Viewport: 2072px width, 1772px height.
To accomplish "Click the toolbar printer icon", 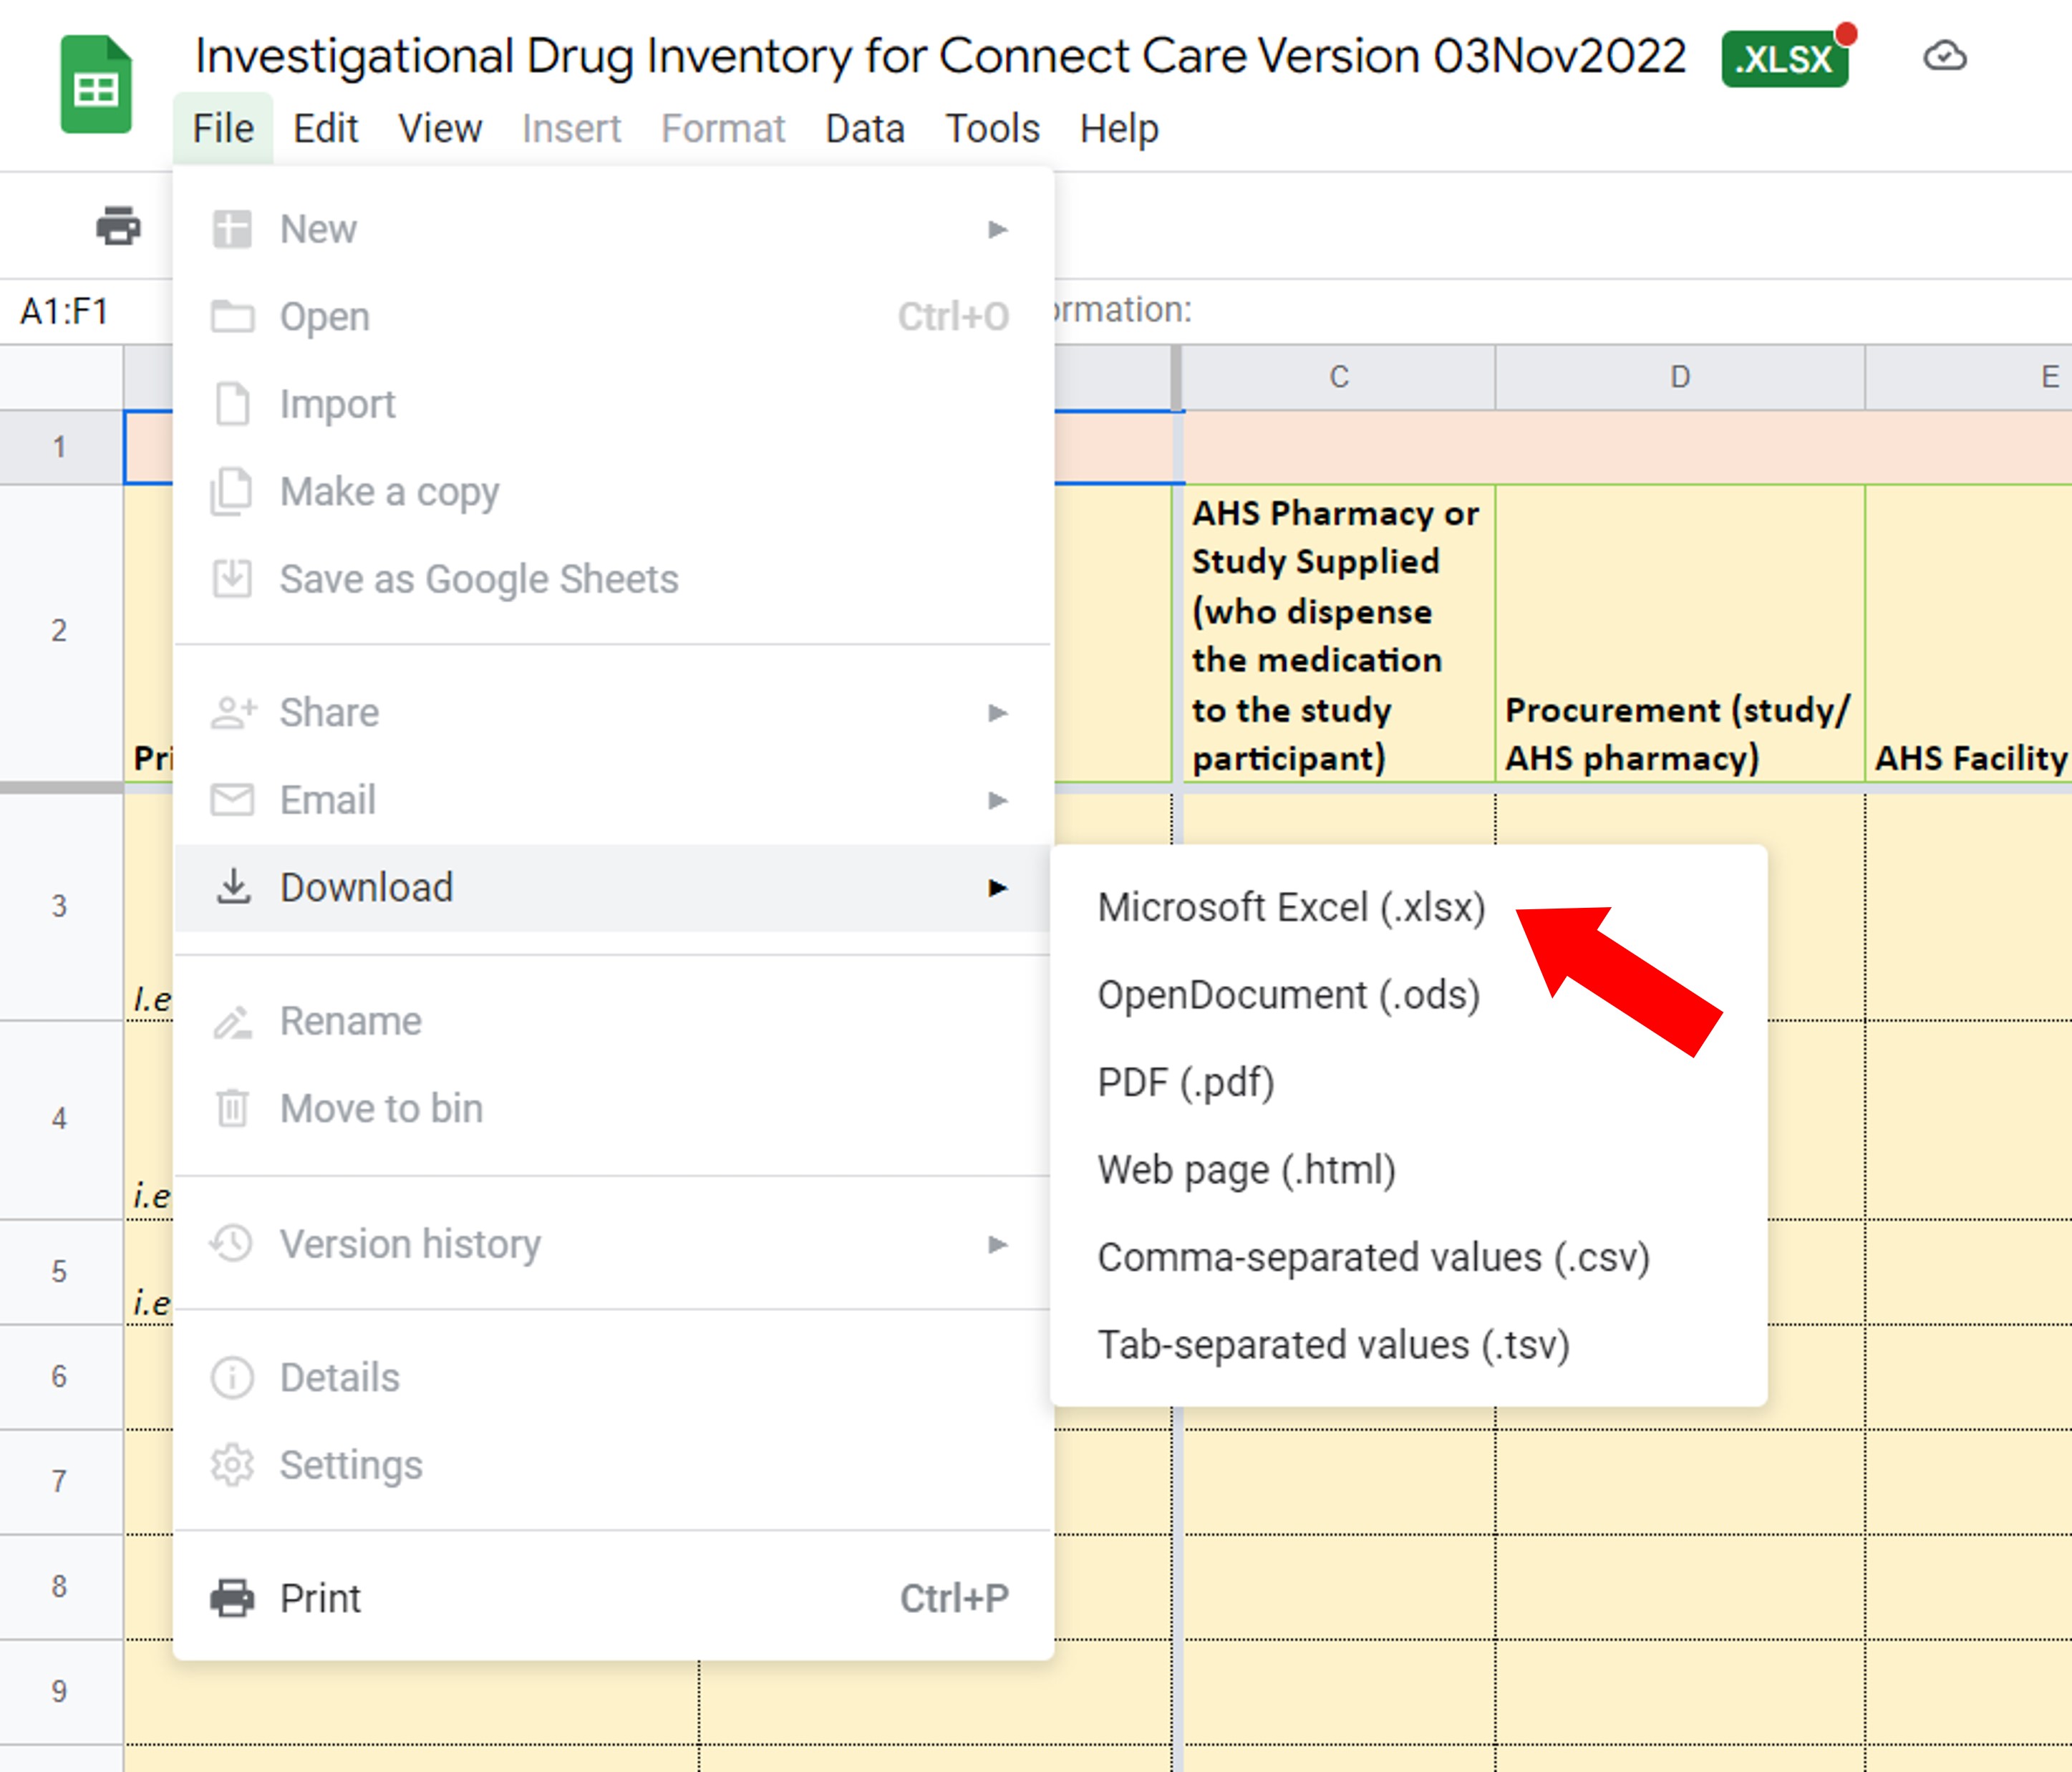I will pos(118,226).
